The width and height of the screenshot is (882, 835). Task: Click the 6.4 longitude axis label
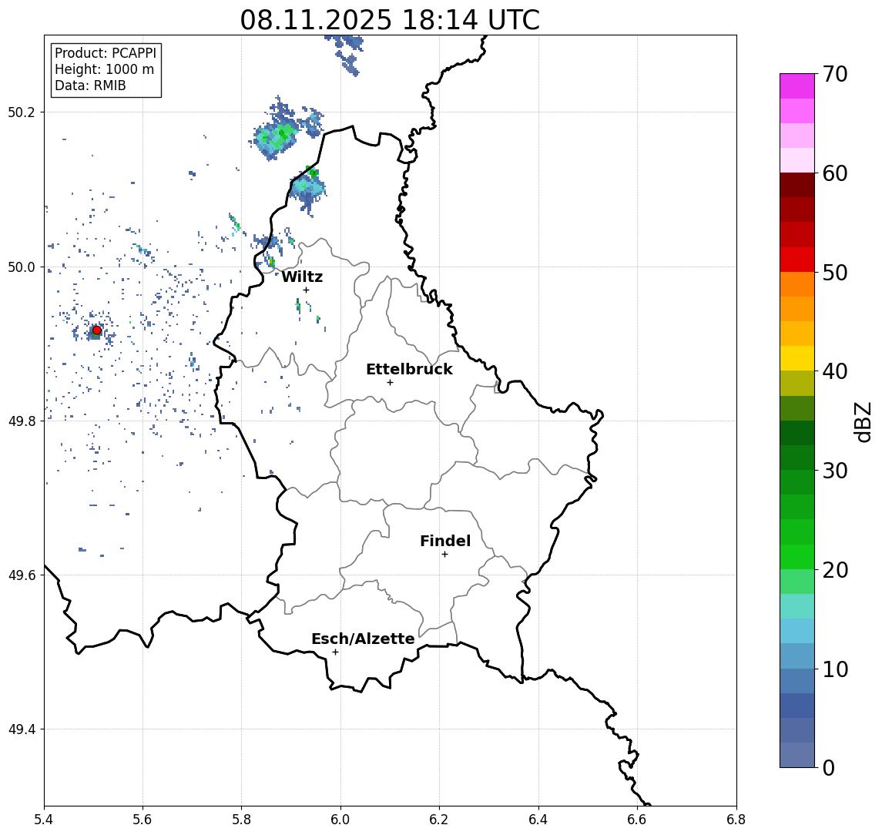[538, 820]
